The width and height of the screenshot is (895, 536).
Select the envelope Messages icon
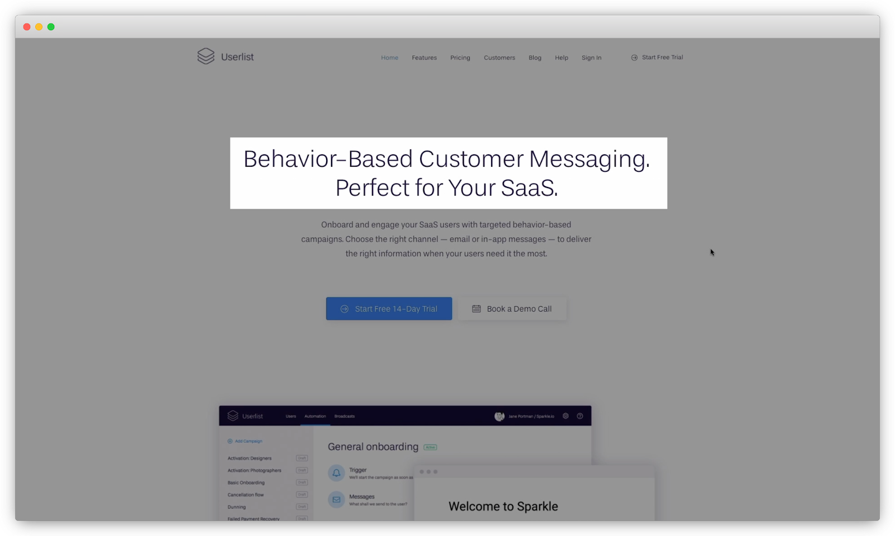[336, 499]
